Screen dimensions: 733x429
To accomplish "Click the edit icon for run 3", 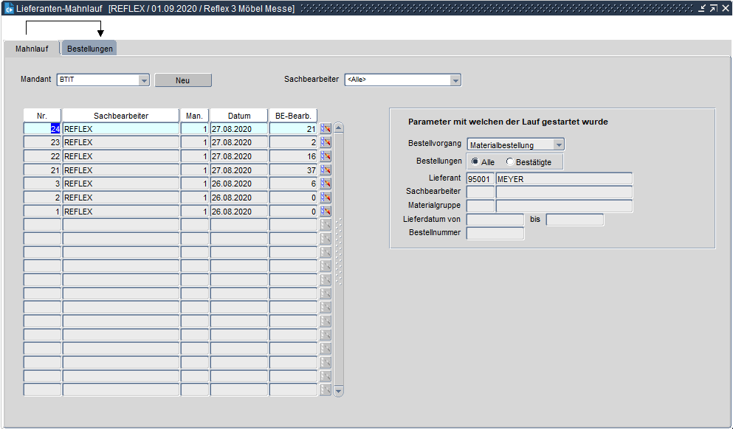I will (x=325, y=184).
